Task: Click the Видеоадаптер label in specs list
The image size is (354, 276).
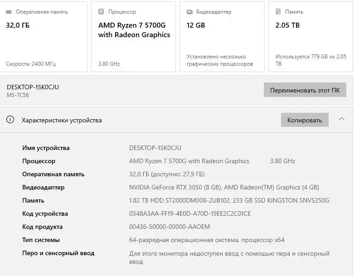Action: pyautogui.click(x=44, y=187)
